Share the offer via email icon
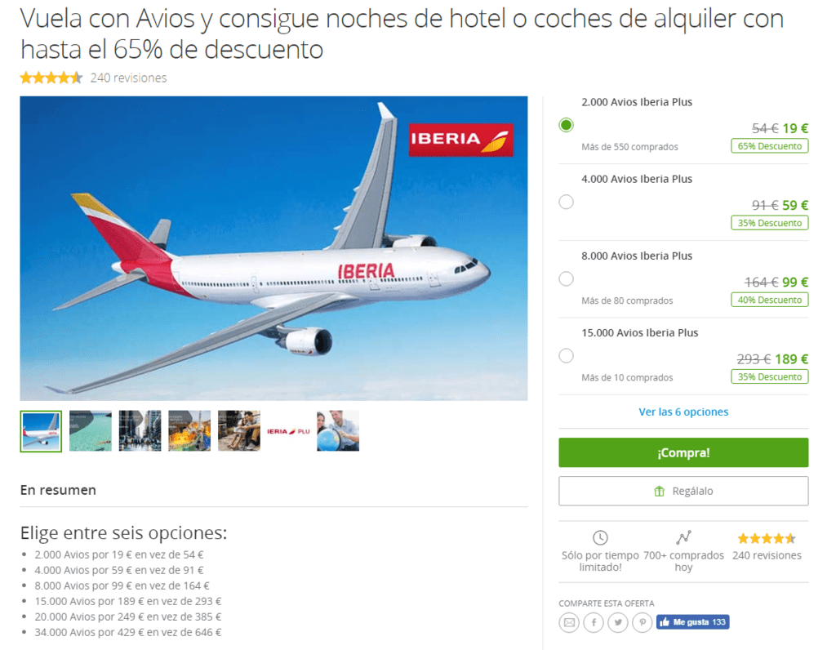The image size is (836, 650). tap(569, 622)
